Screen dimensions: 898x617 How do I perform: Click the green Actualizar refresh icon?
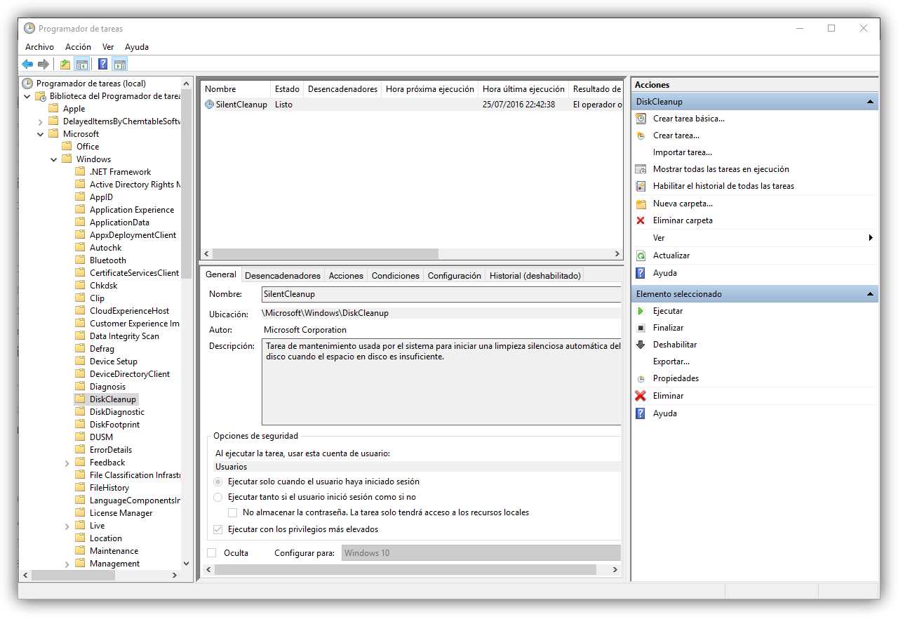tap(641, 256)
